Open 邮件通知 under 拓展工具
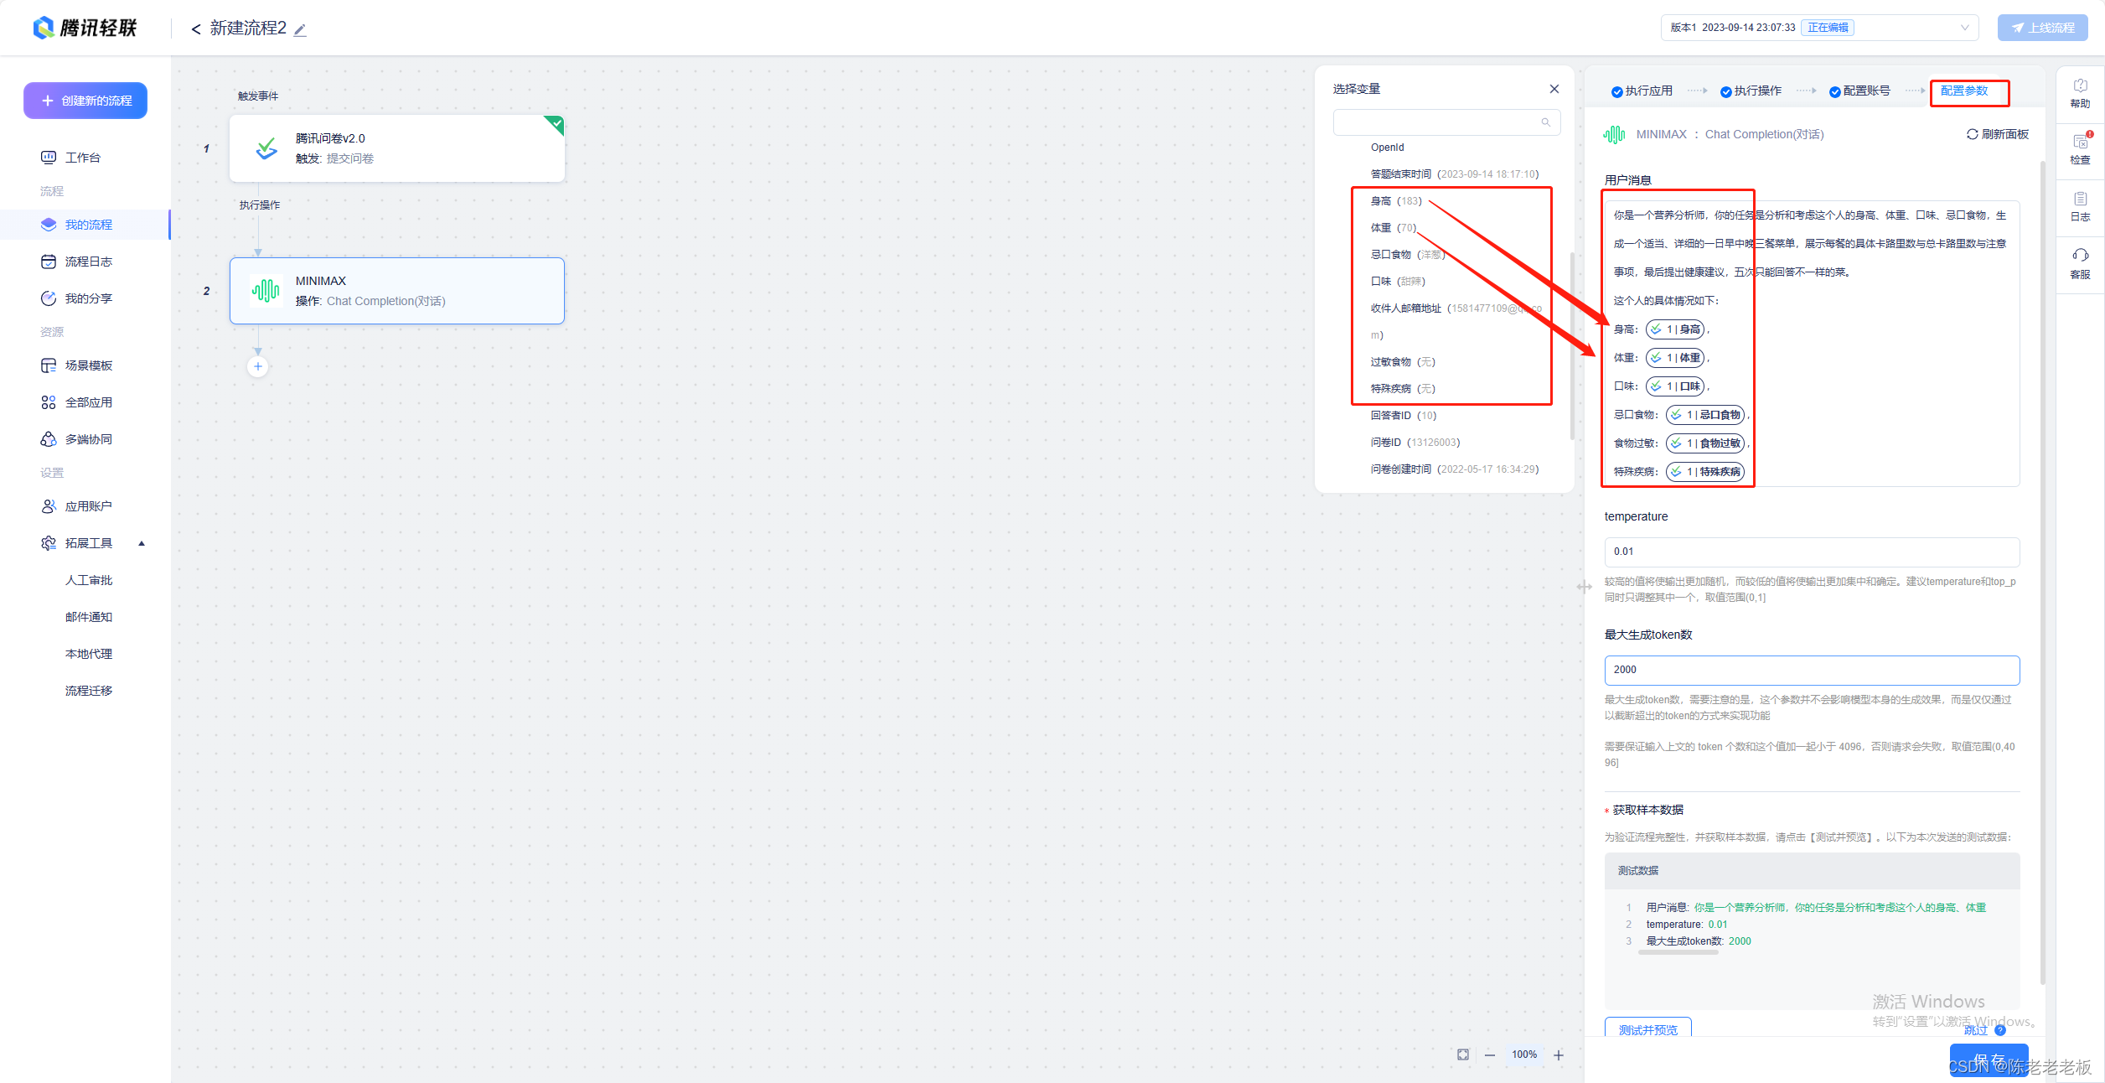The image size is (2105, 1083). (x=89, y=617)
